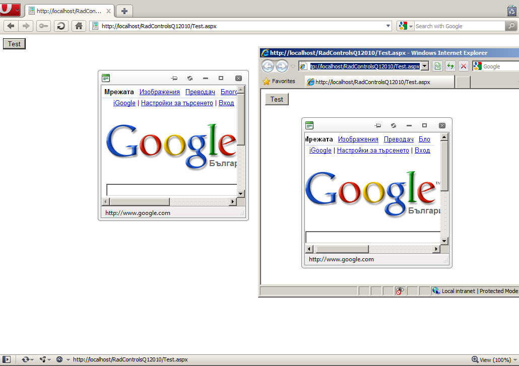Open Изображения link in Opera's window
The image size is (519, 366).
point(160,92)
